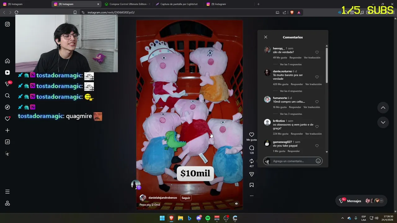Click the Agrega un comentario input field
This screenshot has height=223, width=397.
[293, 161]
